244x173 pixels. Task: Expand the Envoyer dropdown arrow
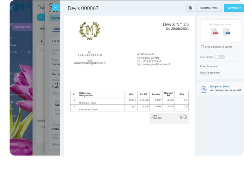(x=241, y=8)
